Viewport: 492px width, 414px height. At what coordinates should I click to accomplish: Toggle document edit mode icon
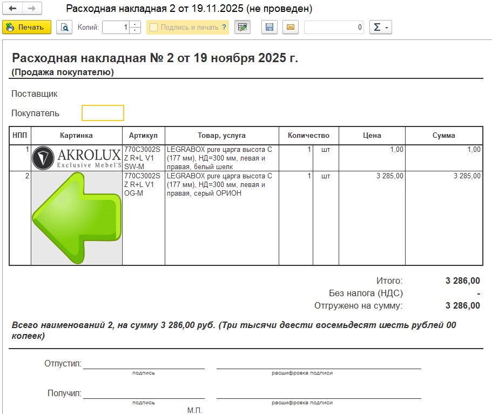[x=242, y=28]
